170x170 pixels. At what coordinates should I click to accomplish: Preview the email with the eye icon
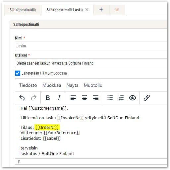point(133,98)
